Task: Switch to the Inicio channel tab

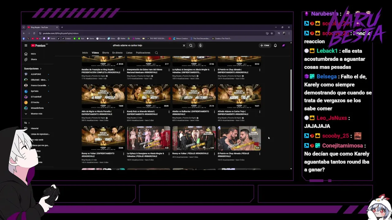Action: coord(85,53)
